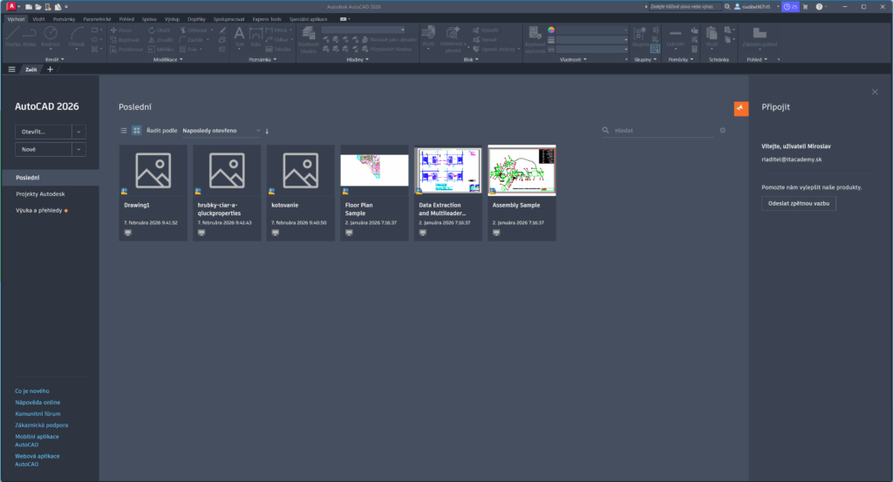Screen dimensions: 893x482
Task: Click the Kopírovat copy tool
Action: tap(125, 40)
